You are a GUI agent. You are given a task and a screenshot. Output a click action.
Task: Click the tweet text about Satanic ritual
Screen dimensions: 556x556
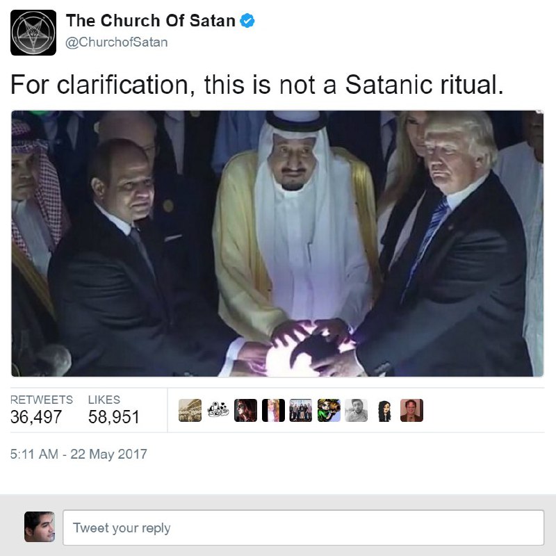(257, 85)
